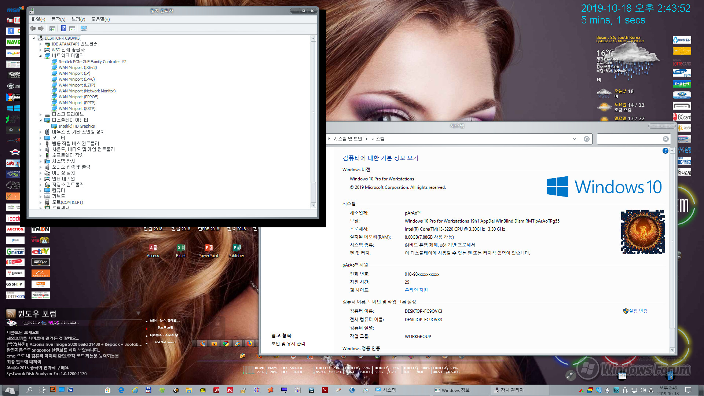Collapse the 네트워크 어댑터 node
This screenshot has width=704, height=396.
pyautogui.click(x=41, y=56)
